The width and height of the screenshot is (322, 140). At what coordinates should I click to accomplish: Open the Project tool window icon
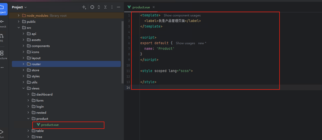click(2, 9)
